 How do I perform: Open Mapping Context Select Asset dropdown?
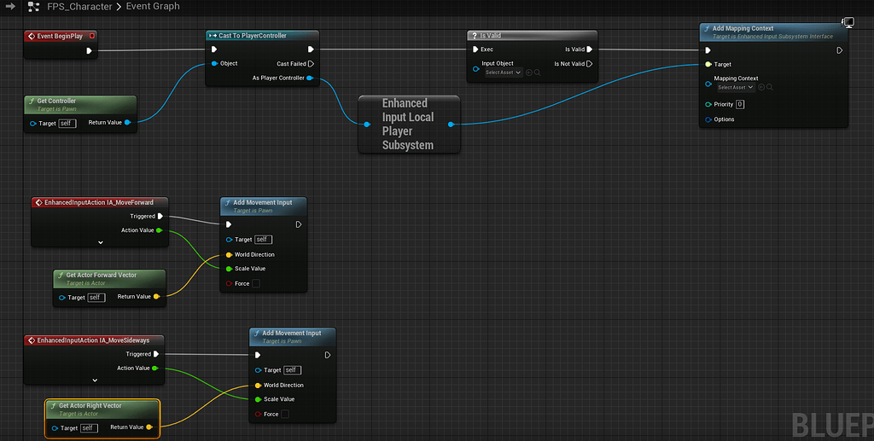tap(736, 87)
